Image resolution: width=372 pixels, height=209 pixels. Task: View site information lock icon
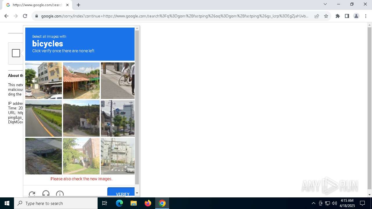pyautogui.click(x=37, y=16)
